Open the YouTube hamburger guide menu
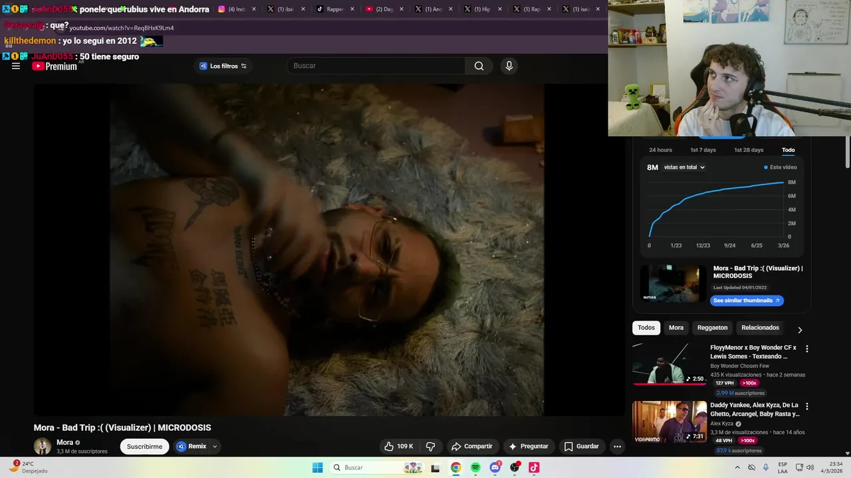This screenshot has width=851, height=478. coord(16,66)
